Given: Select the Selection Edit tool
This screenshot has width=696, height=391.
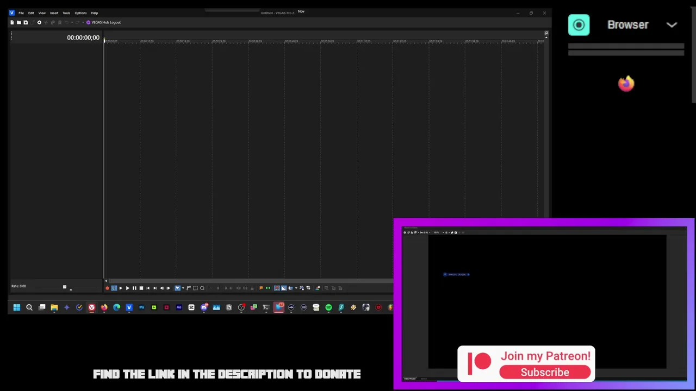Looking at the screenshot, I should coord(195,288).
